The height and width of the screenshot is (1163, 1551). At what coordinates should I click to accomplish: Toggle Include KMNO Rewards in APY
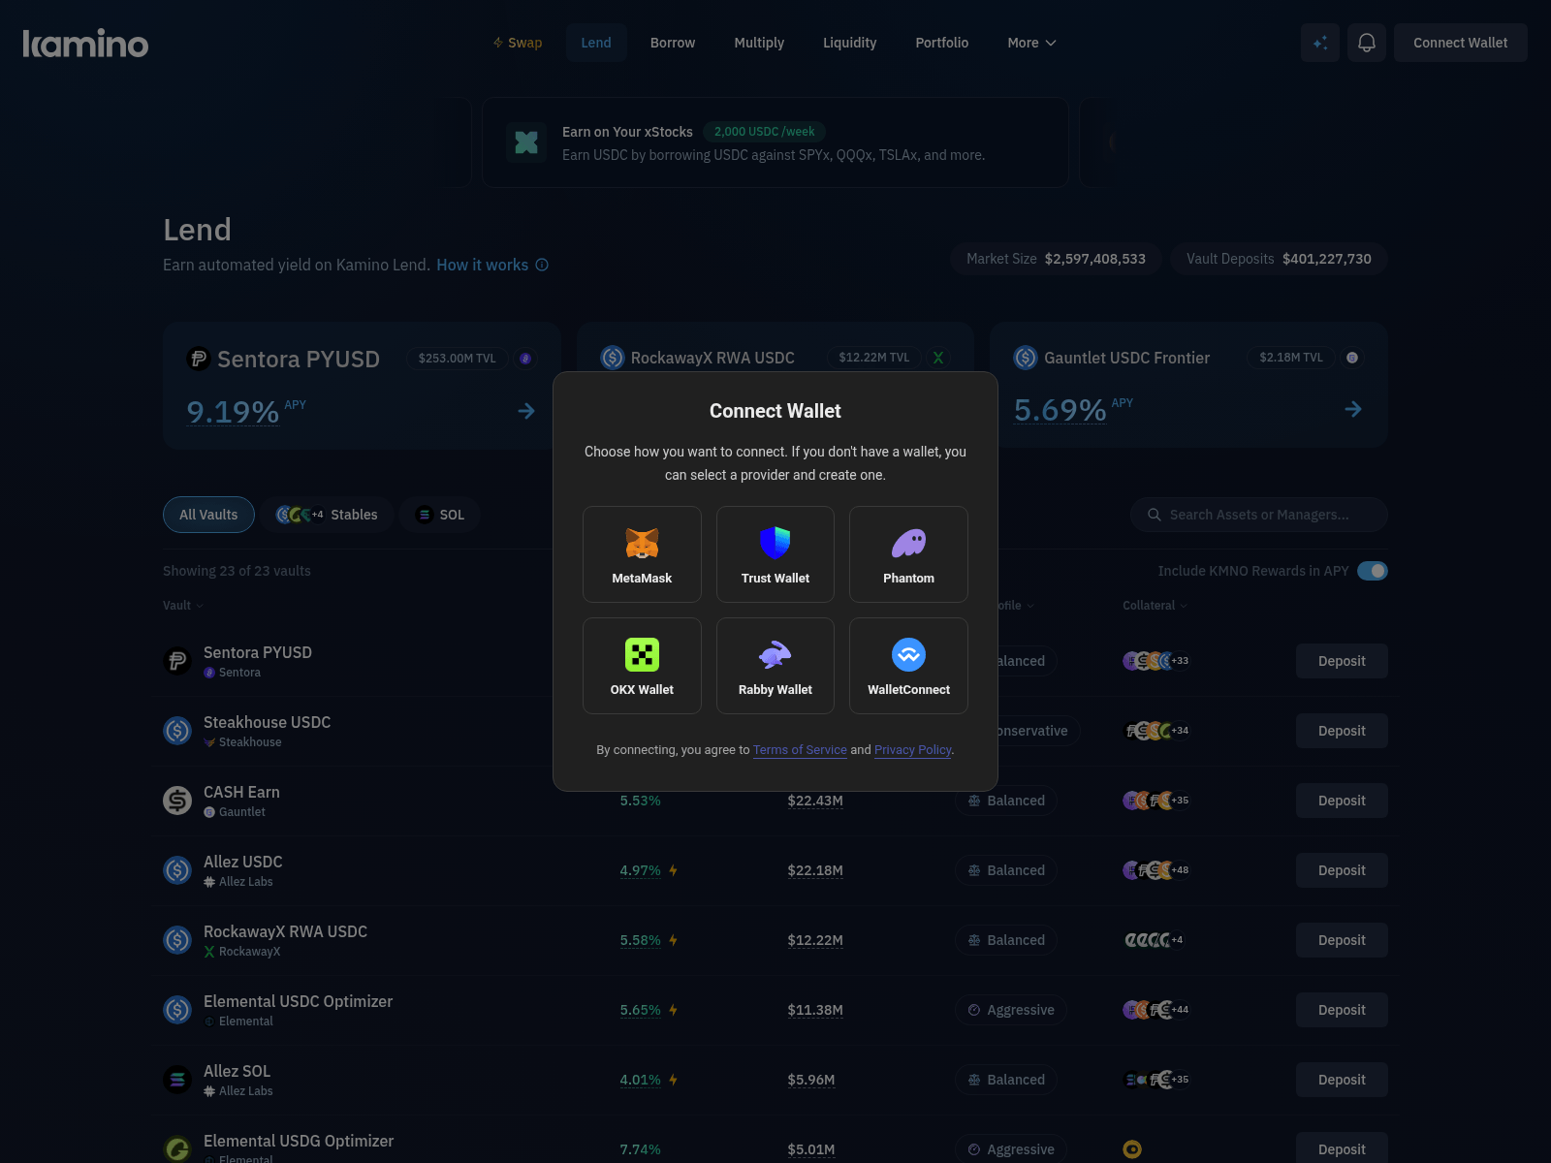point(1372,571)
